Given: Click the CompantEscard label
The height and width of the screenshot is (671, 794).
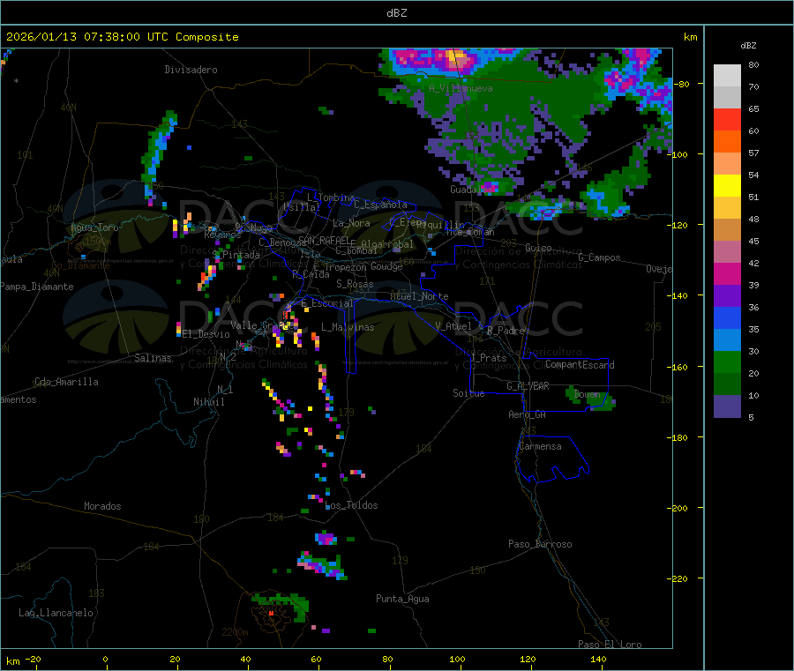Looking at the screenshot, I should [580, 364].
